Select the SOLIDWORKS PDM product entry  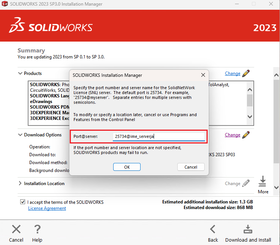49,107
